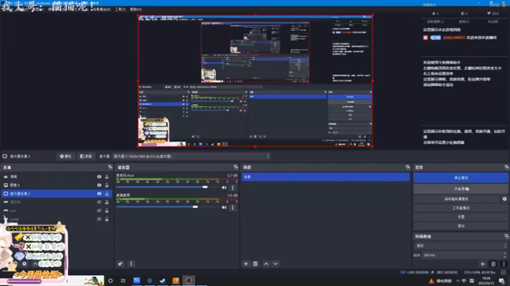Open the notification center icon
Viewport: 510px width, 286px height.
coord(502,281)
